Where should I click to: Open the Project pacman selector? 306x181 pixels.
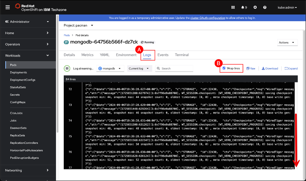[x=79, y=25]
